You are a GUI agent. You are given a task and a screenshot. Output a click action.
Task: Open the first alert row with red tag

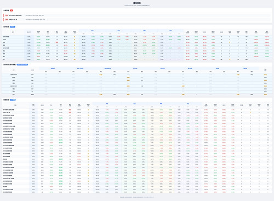pos(136,15)
